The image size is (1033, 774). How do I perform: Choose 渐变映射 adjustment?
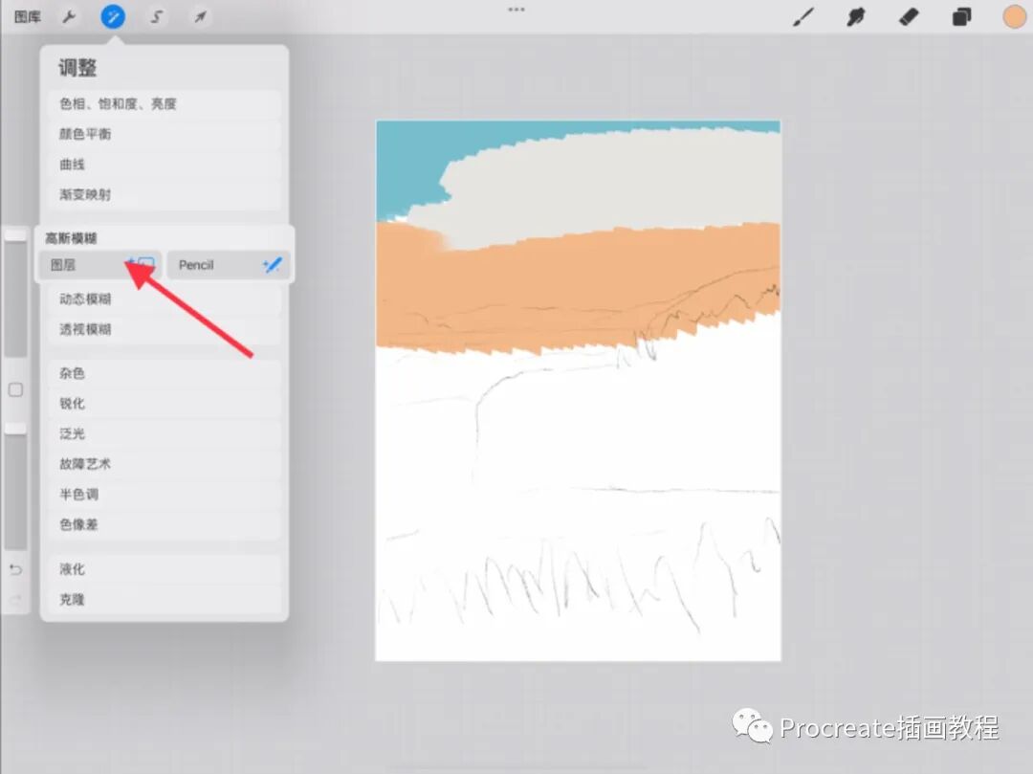click(x=165, y=194)
